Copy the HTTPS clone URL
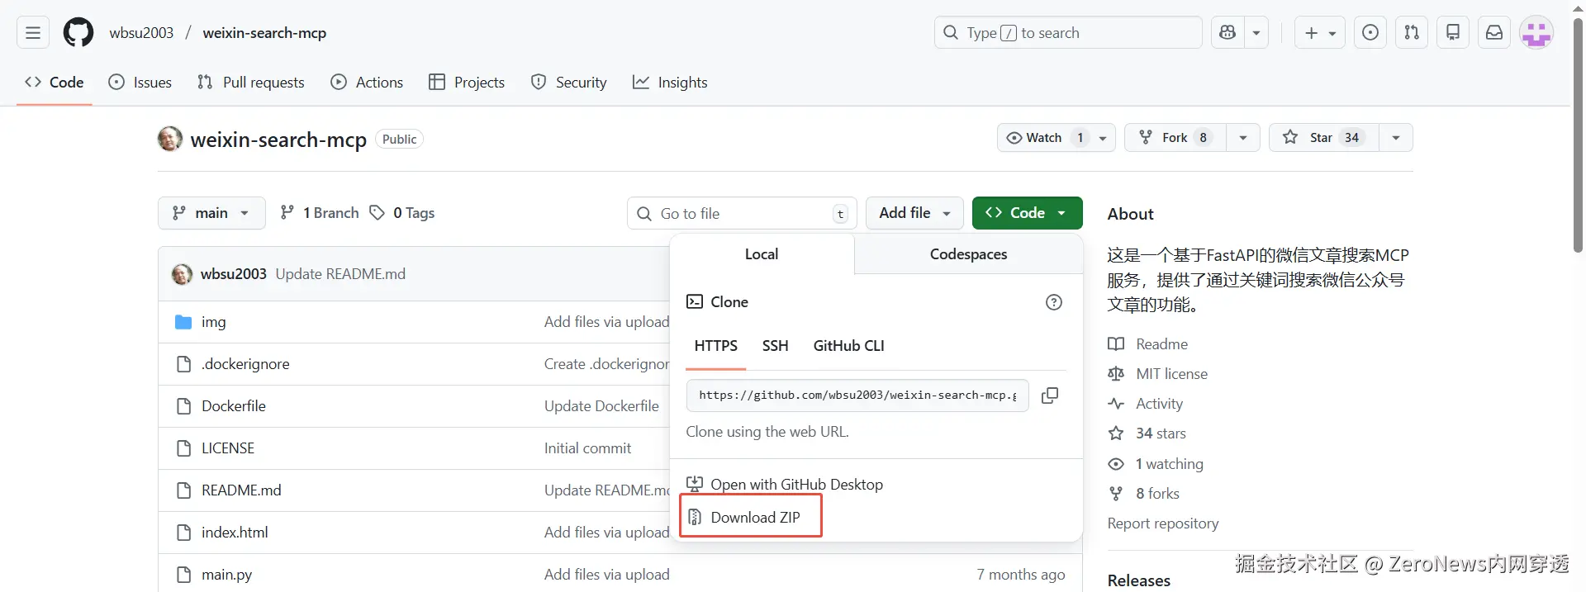 [x=1050, y=395]
